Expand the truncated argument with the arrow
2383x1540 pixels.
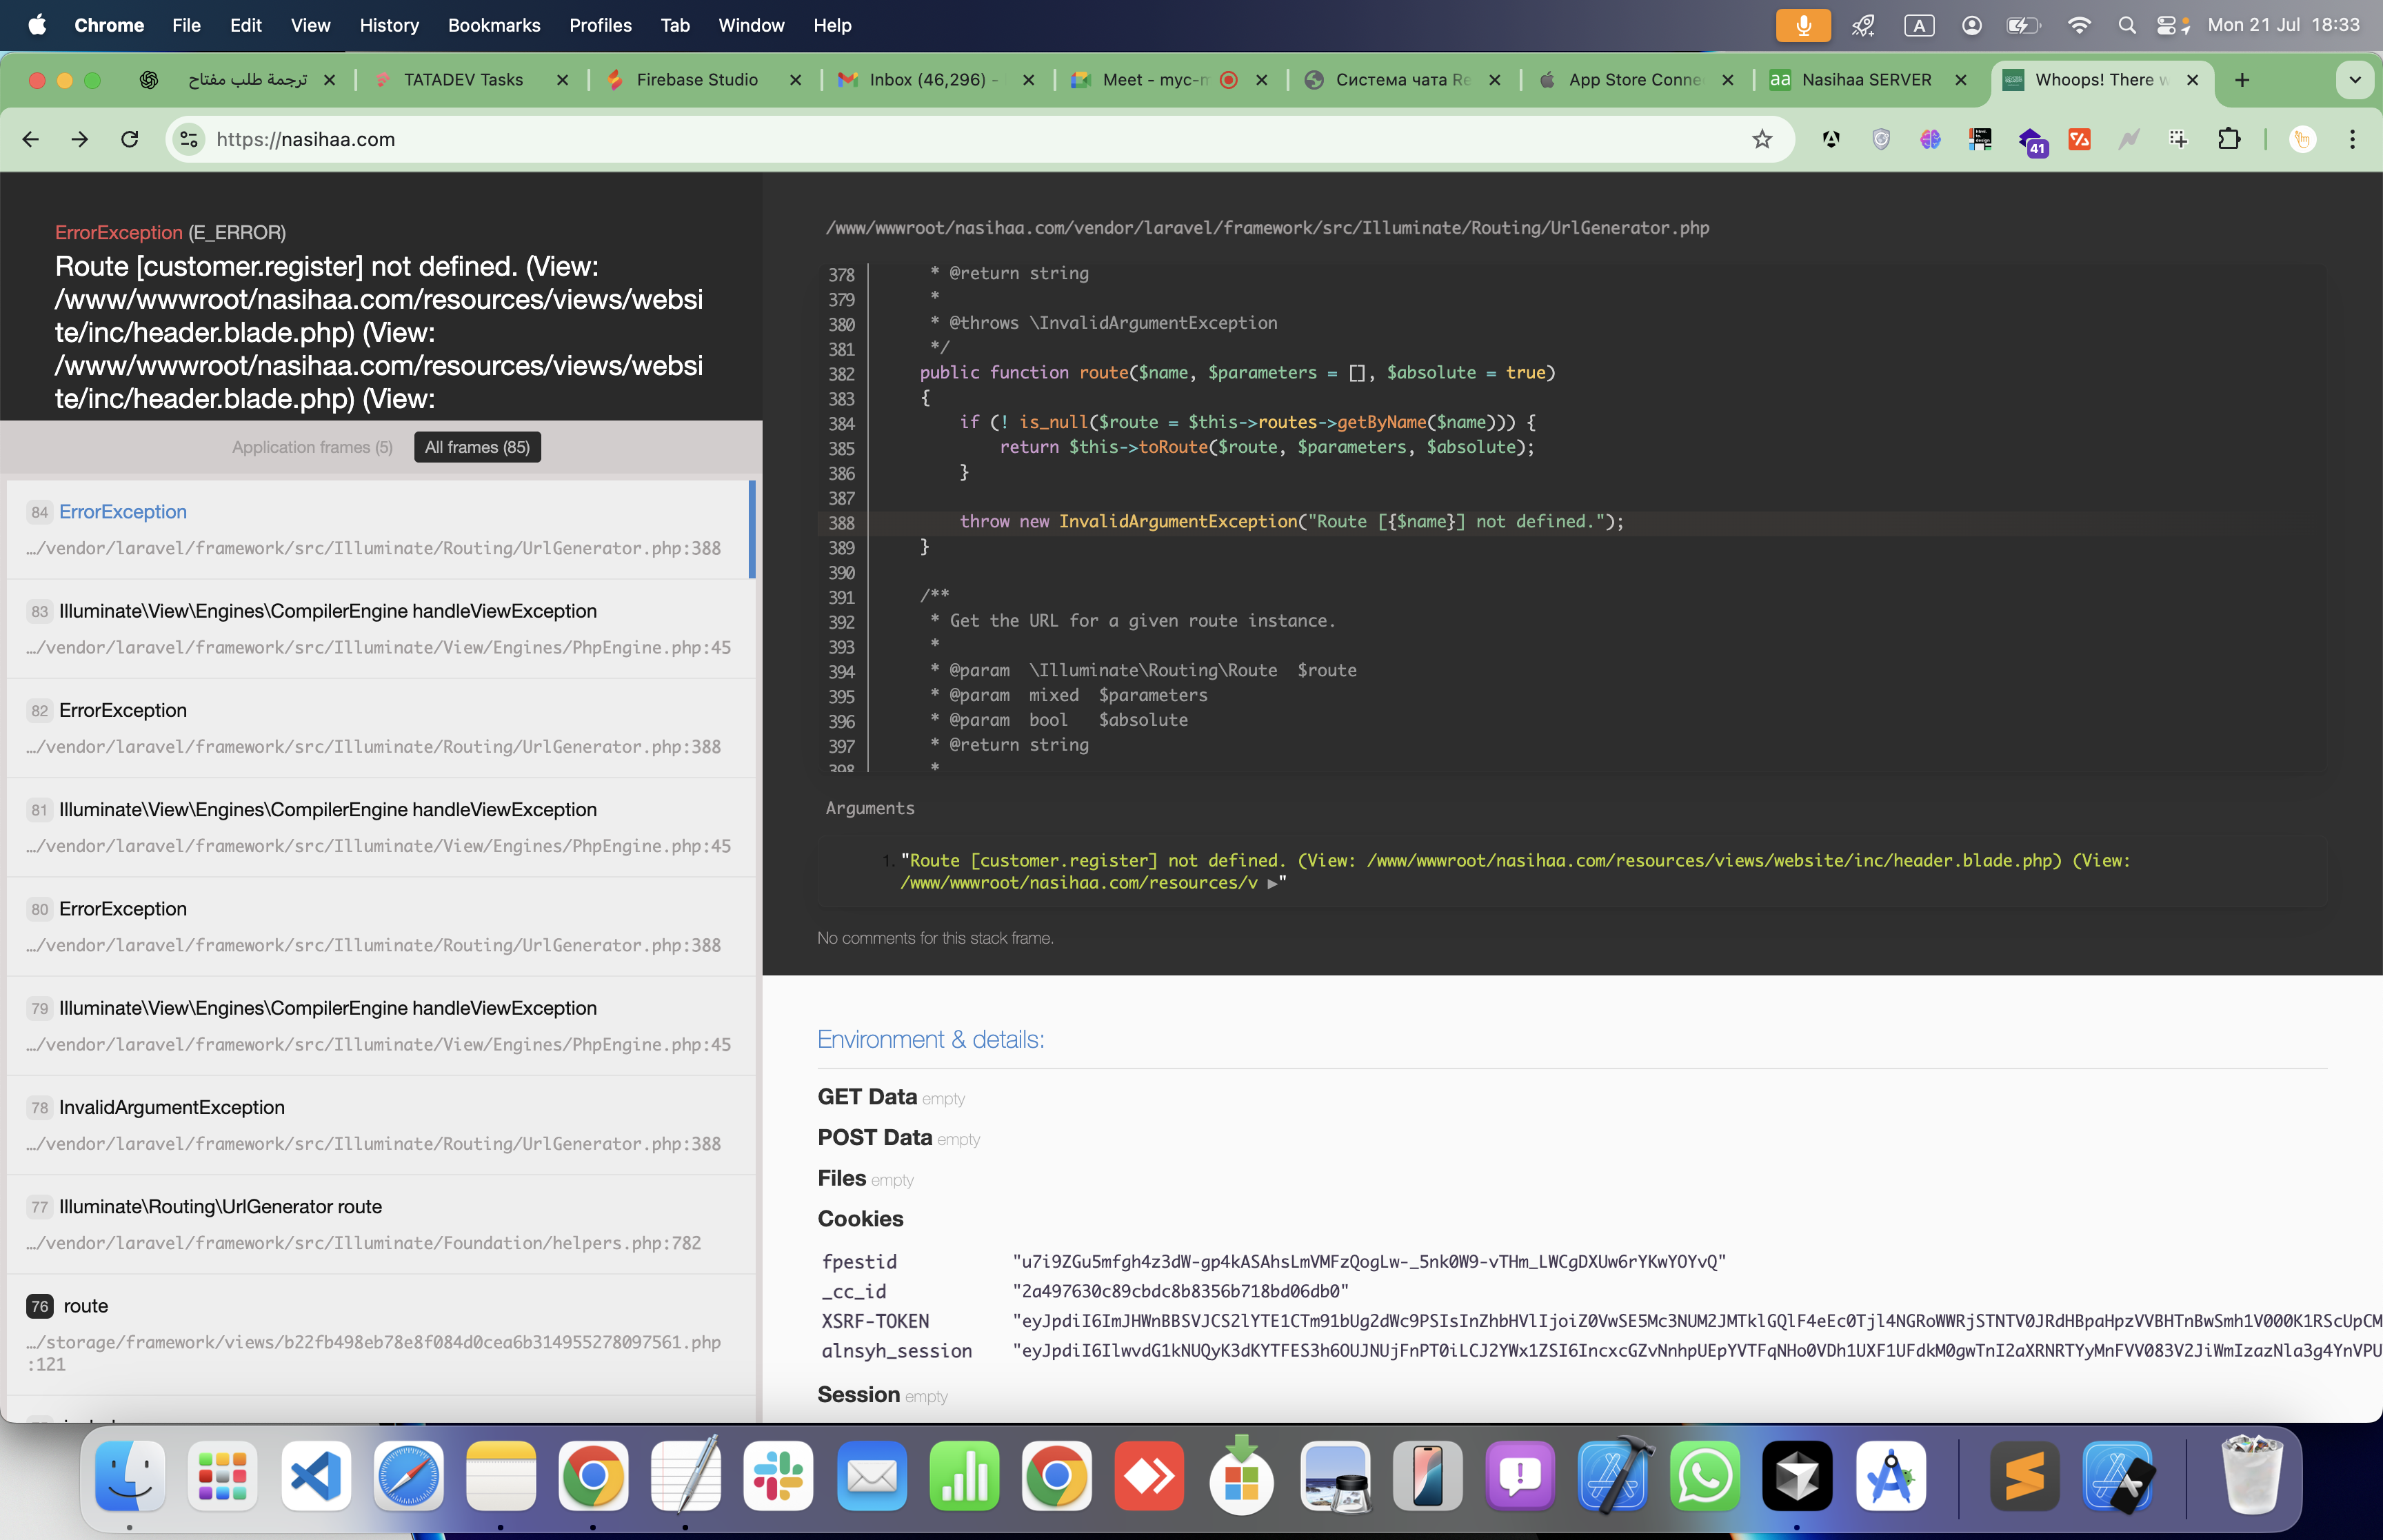[1272, 883]
